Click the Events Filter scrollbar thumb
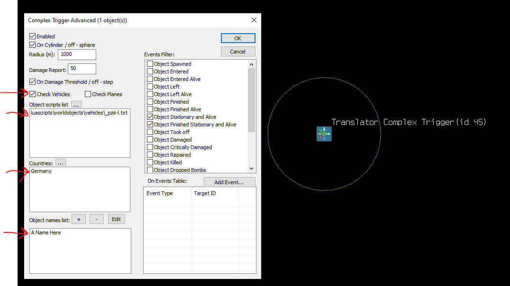510x286 pixels. (251, 100)
